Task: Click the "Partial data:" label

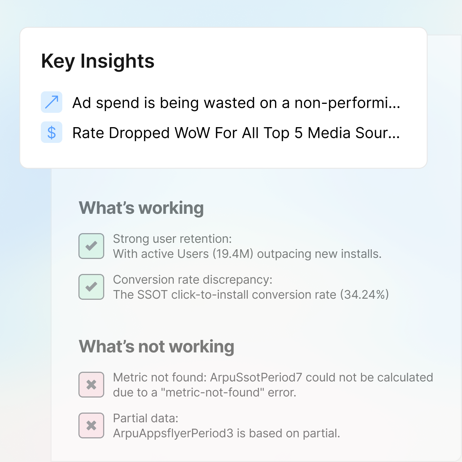Action: (145, 418)
